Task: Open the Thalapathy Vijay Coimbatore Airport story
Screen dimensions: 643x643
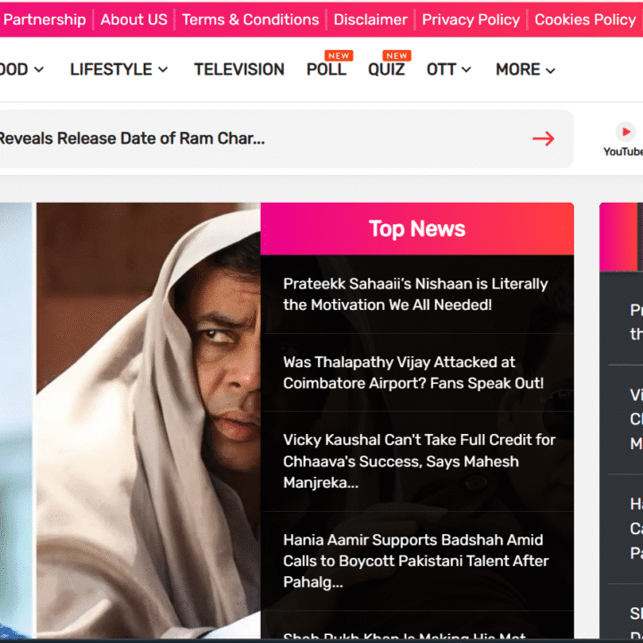Action: pos(413,372)
